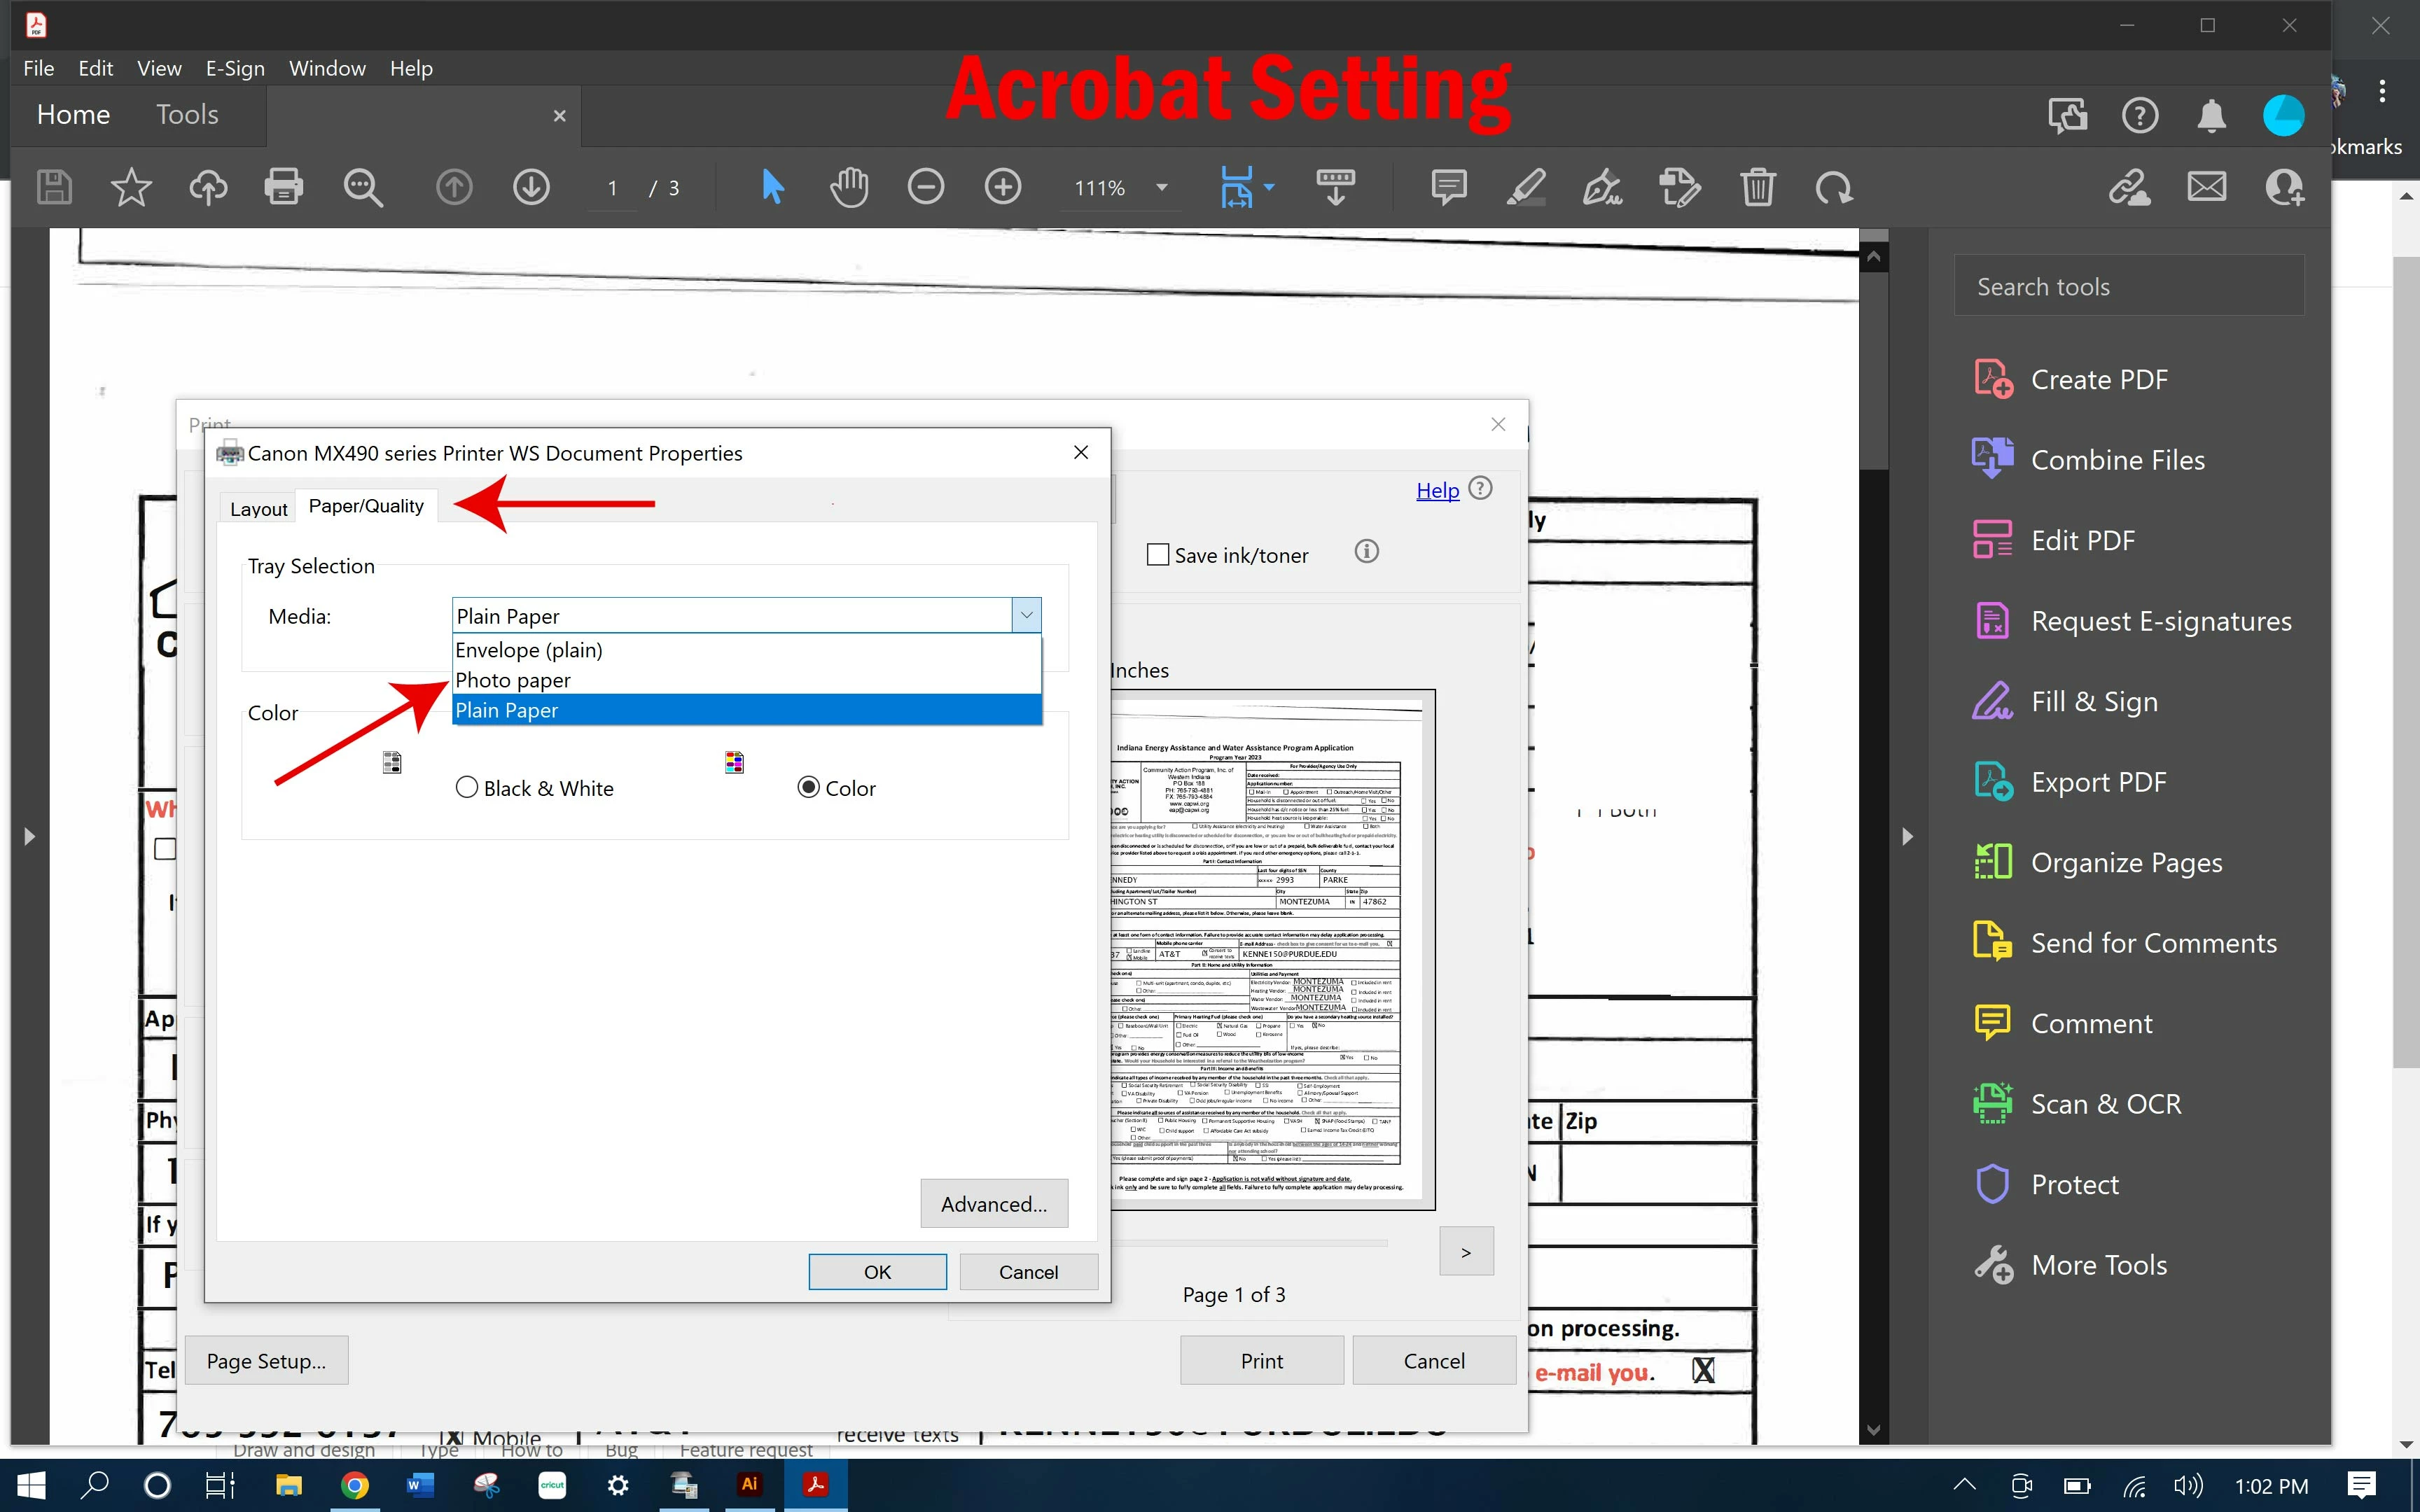This screenshot has height=1512, width=2420.
Task: Open the E-Sign menu
Action: pyautogui.click(x=235, y=68)
